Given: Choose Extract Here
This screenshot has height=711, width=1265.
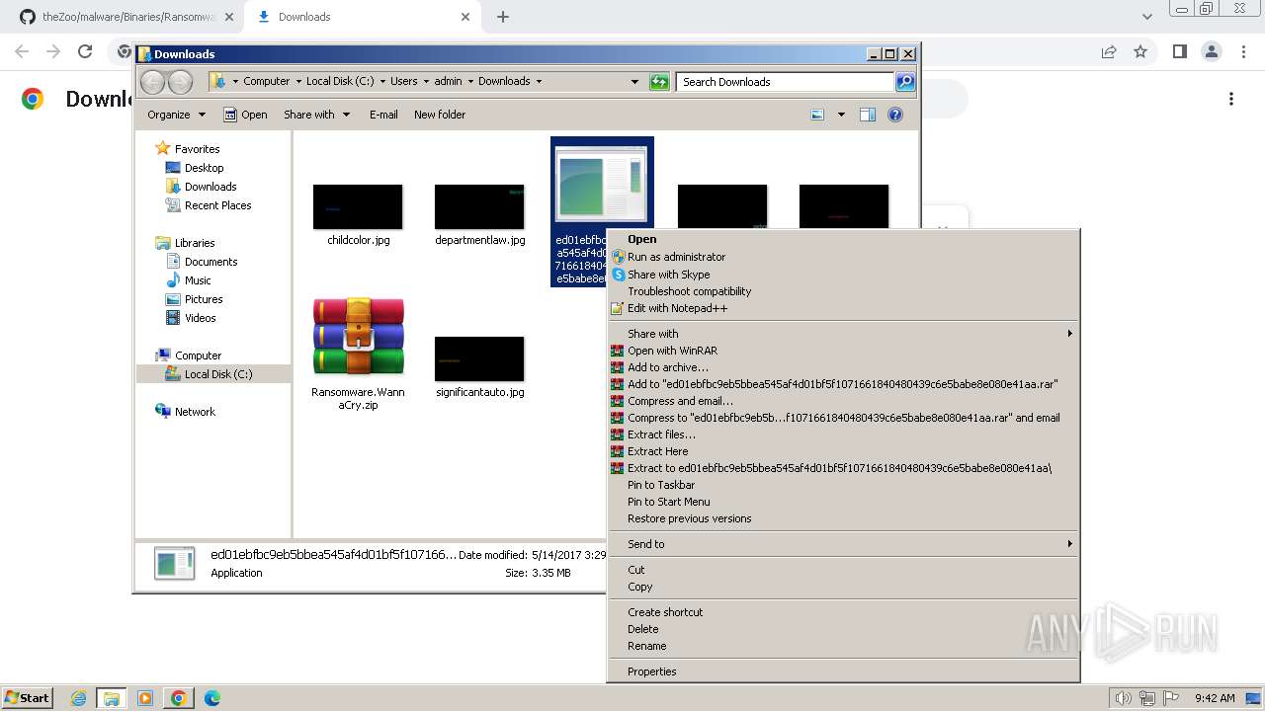Looking at the screenshot, I should click(x=843, y=451).
